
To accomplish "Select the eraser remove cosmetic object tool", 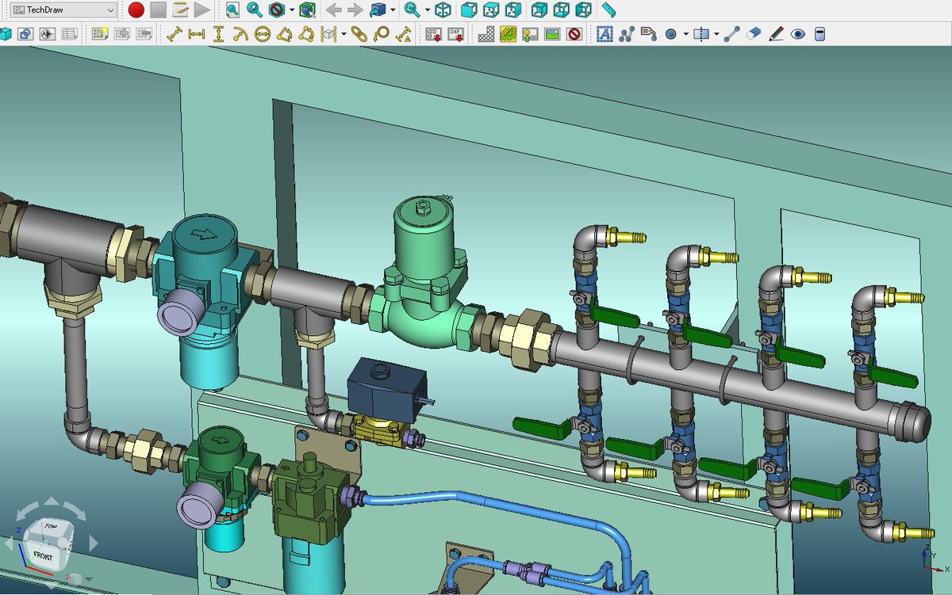I will (x=754, y=34).
